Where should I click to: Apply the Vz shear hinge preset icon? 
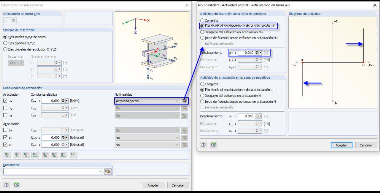[x=26, y=155]
